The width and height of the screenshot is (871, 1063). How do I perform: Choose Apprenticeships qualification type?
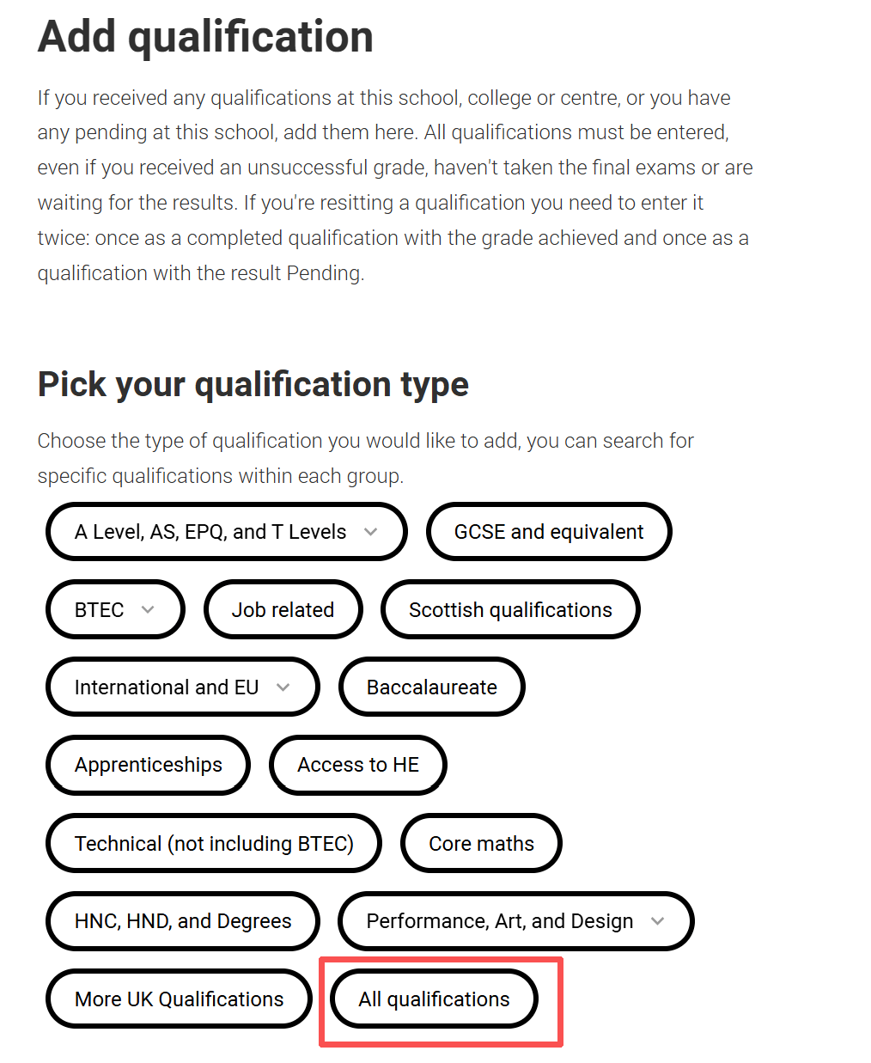point(148,765)
